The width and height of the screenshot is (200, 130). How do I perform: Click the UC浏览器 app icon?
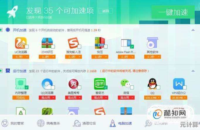click(x=21, y=43)
